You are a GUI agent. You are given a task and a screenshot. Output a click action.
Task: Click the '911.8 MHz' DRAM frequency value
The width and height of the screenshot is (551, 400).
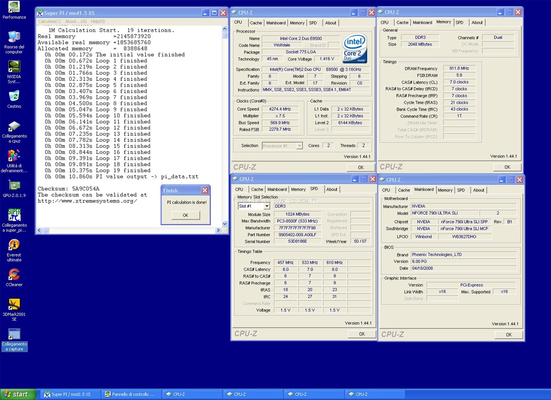(459, 68)
